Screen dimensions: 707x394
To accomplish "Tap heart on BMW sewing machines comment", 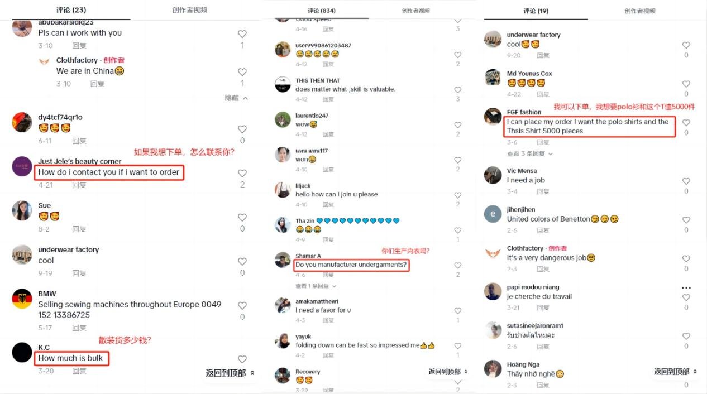I will tap(242, 305).
